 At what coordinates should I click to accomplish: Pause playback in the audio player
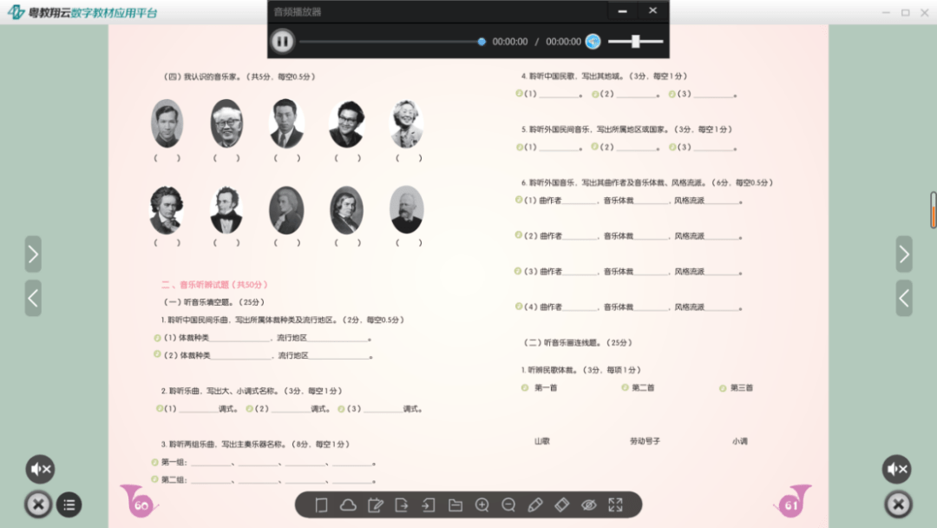point(282,41)
